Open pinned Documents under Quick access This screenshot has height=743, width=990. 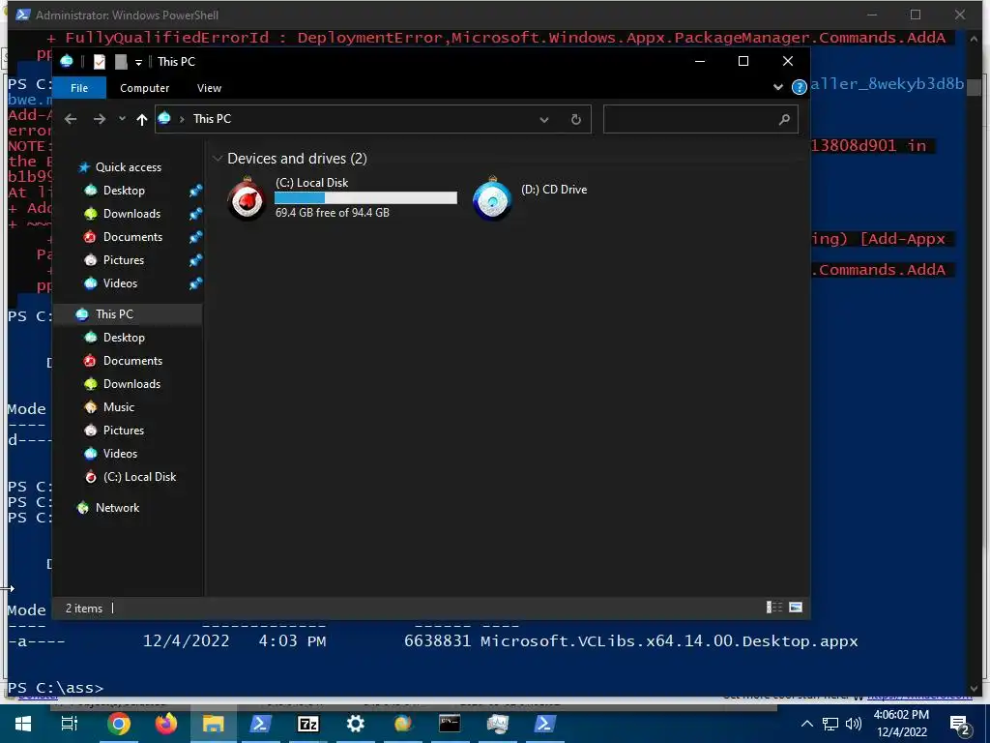pyautogui.click(x=132, y=237)
